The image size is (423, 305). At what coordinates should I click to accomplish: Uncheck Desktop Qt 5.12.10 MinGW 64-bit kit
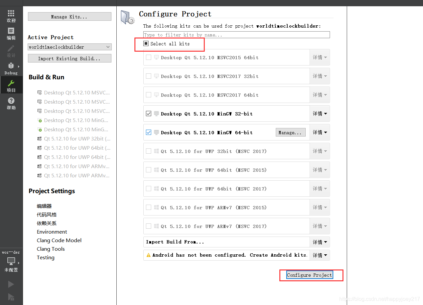149,132
